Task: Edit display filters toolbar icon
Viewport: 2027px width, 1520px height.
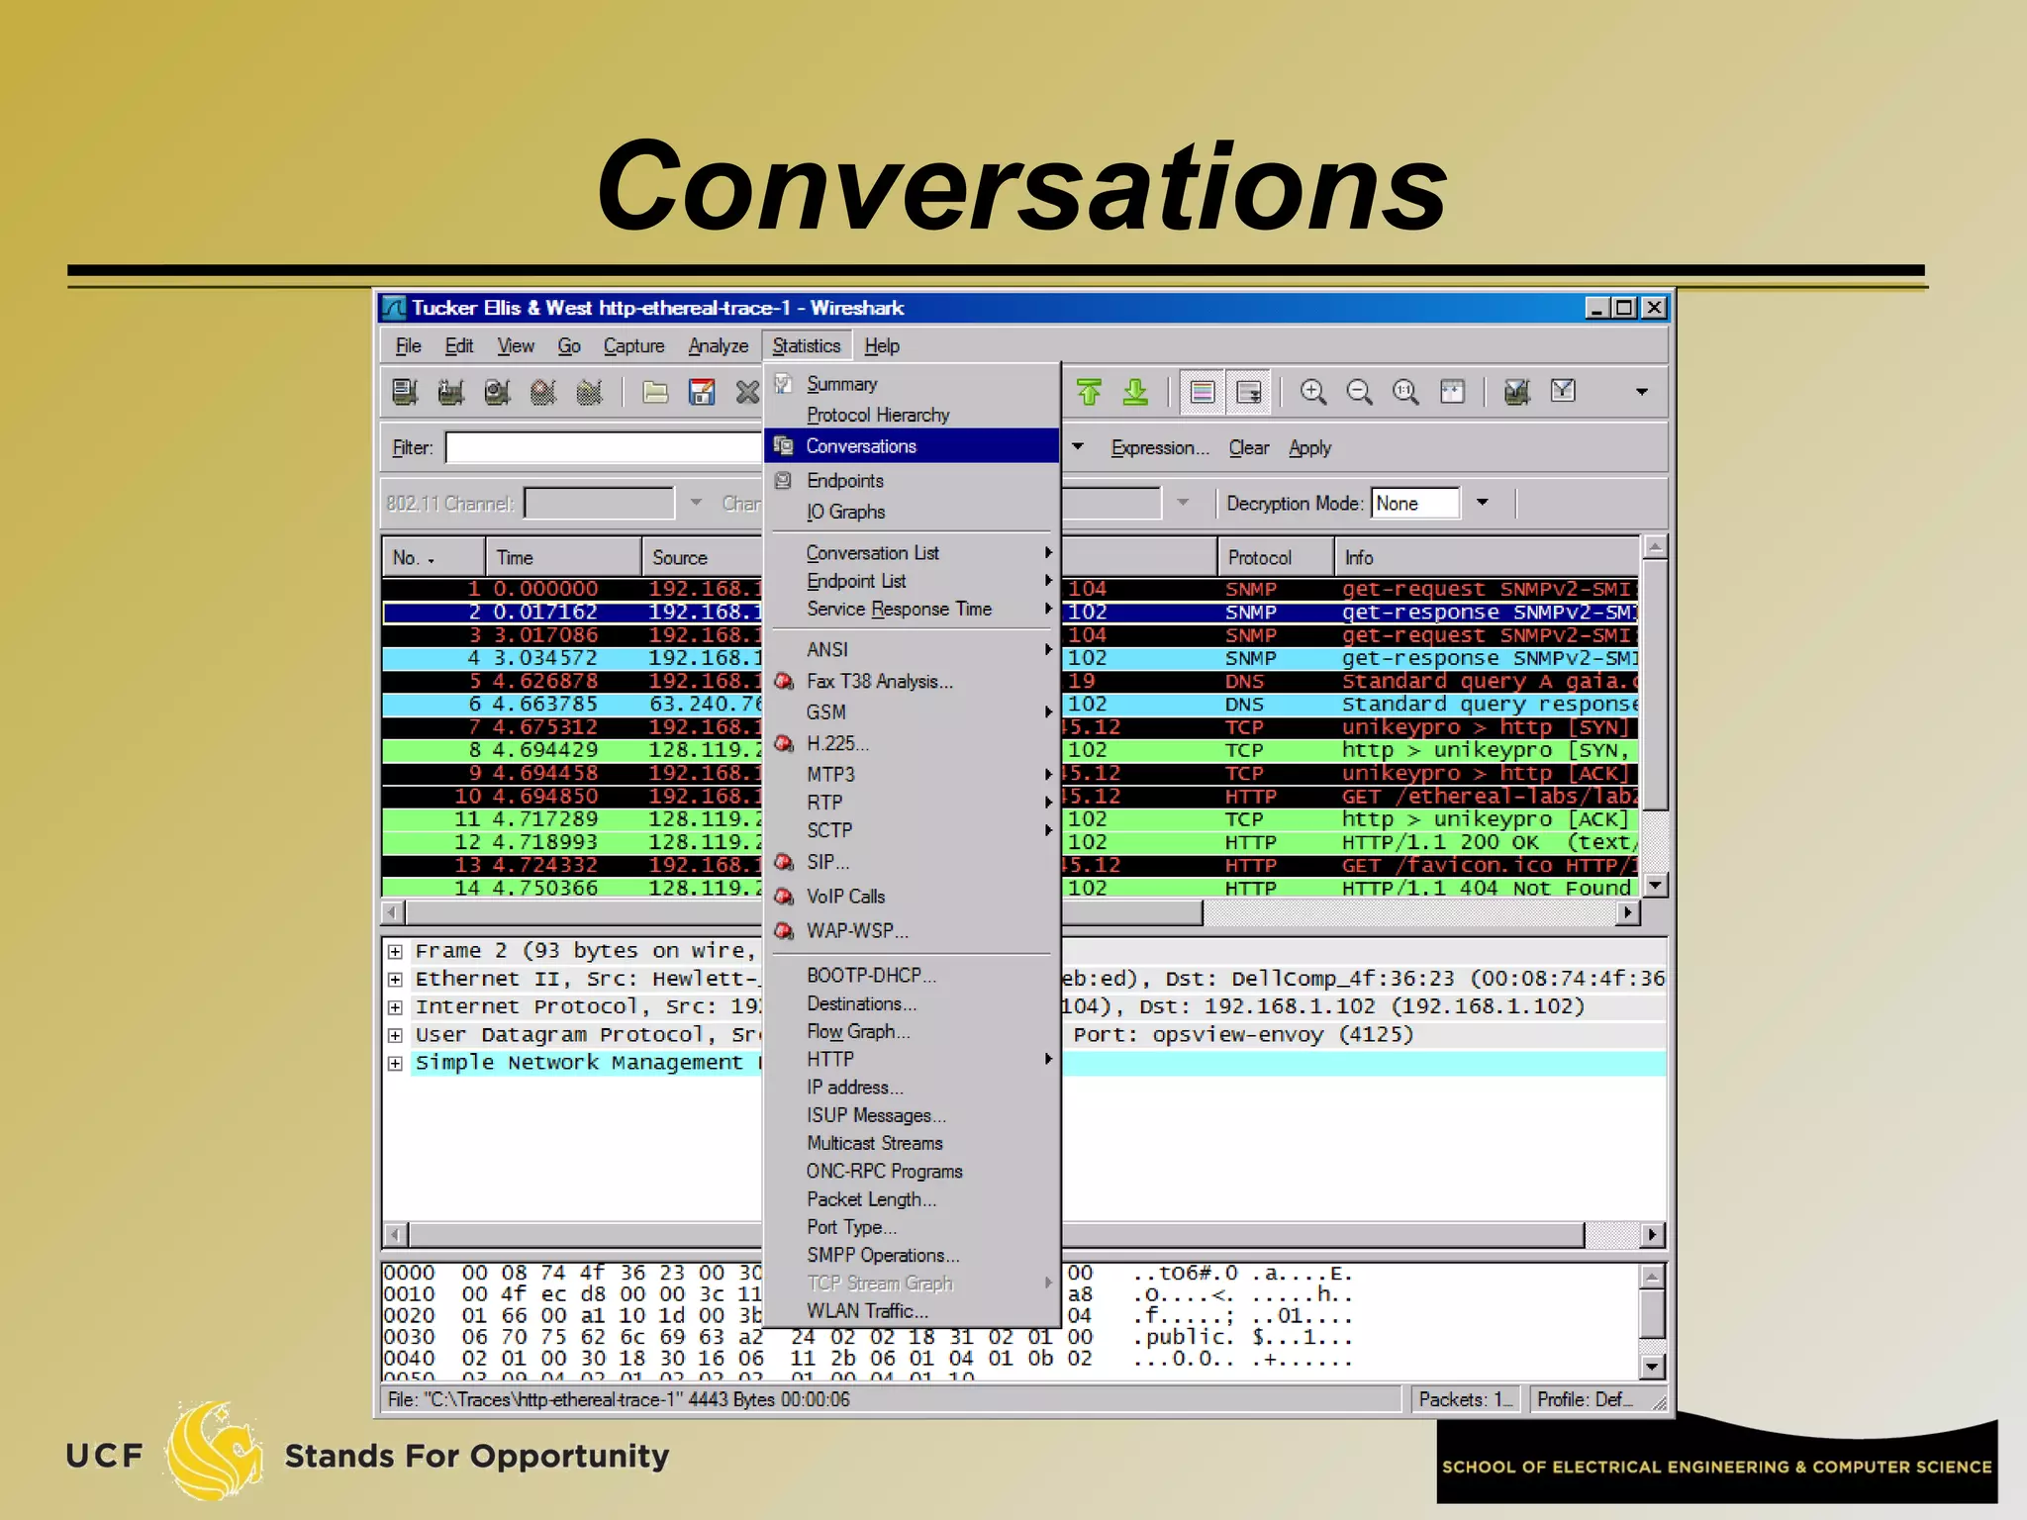Action: 1564,393
